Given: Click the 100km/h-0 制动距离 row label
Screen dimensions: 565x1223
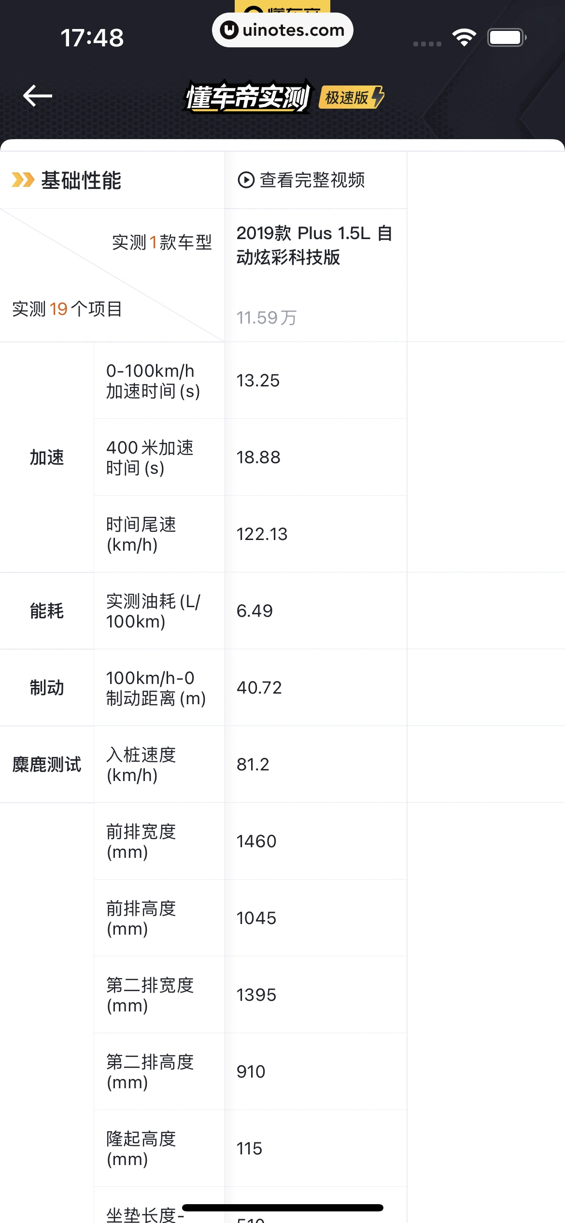Looking at the screenshot, I should 155,688.
